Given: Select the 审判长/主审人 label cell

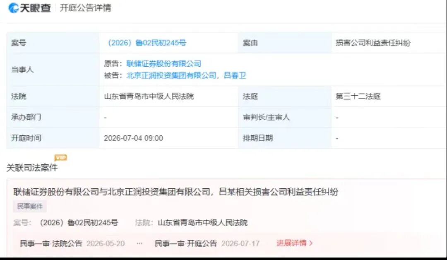Looking at the screenshot, I should pos(285,117).
